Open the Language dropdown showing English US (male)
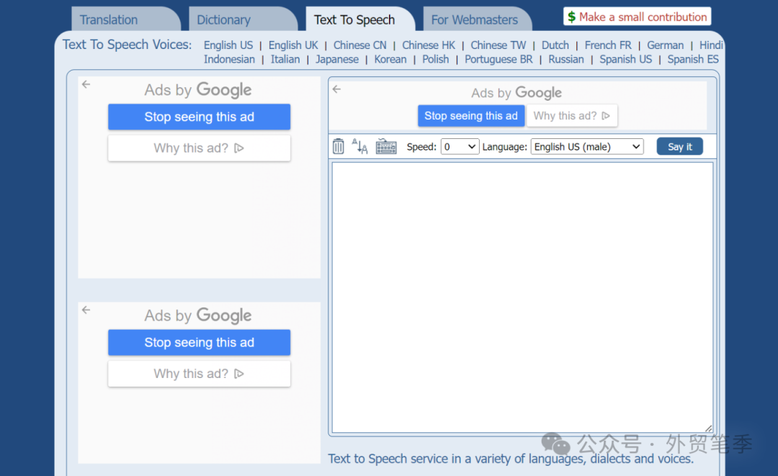Screen dimensions: 778x476 pos(587,147)
